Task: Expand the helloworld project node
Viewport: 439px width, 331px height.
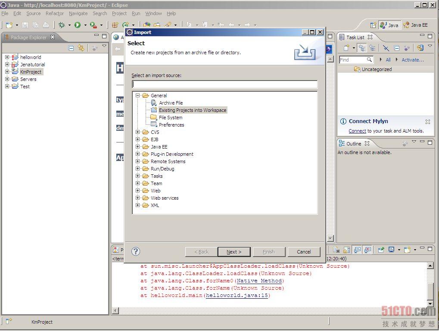Action: 7,57
